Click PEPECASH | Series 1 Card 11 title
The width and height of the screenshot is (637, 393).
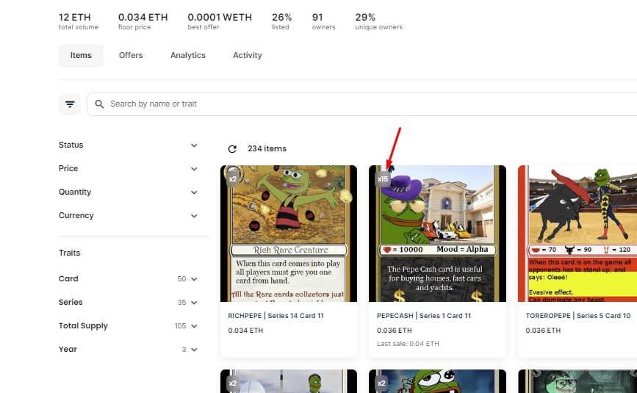coord(424,316)
